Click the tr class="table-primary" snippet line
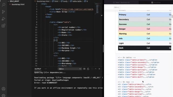Image resolution: width=173 pixels, height=97 pixels. (135, 84)
